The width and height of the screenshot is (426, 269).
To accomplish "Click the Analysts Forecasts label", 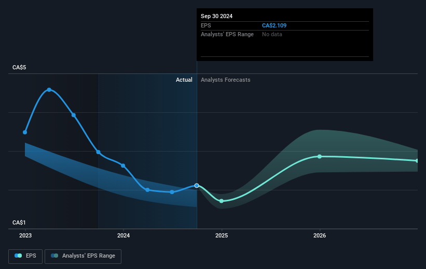I will tap(226, 80).
